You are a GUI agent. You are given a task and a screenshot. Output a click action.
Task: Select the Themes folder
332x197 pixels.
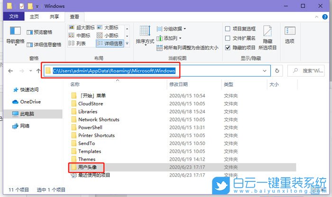point(87,159)
